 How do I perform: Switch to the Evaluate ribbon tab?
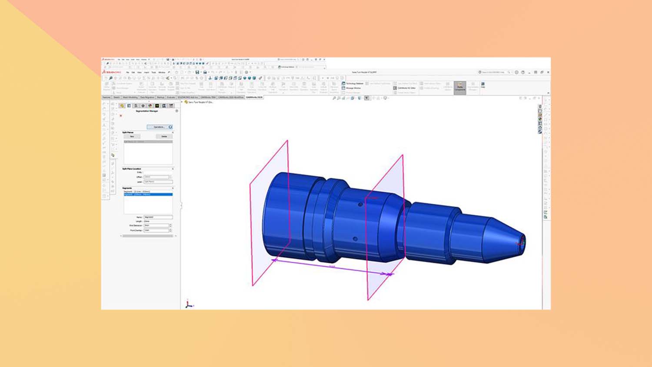170,97
